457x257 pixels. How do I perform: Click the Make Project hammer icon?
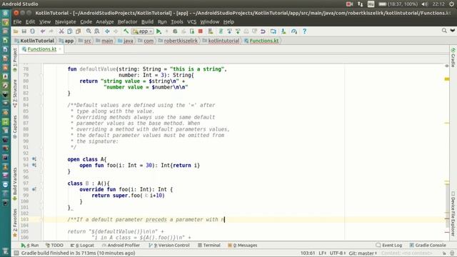pyautogui.click(x=126, y=31)
